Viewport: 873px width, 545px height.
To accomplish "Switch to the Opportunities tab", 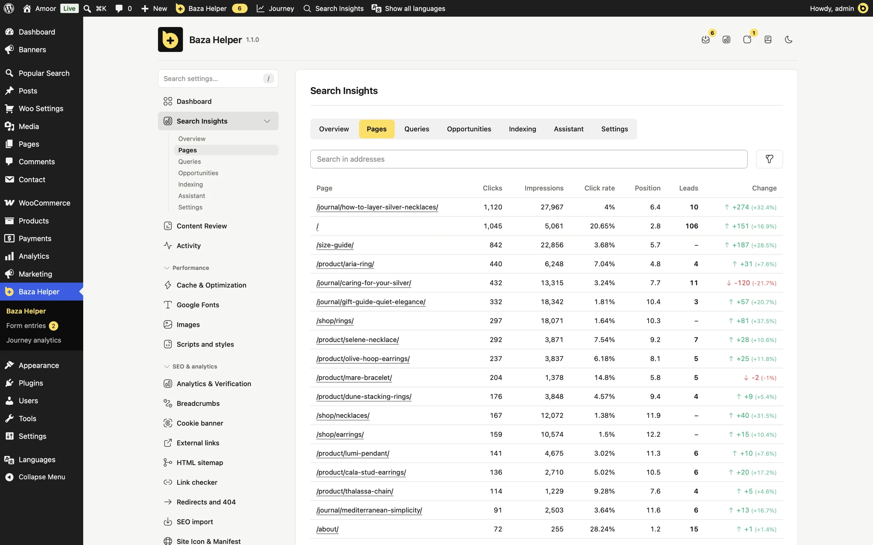I will (x=469, y=129).
